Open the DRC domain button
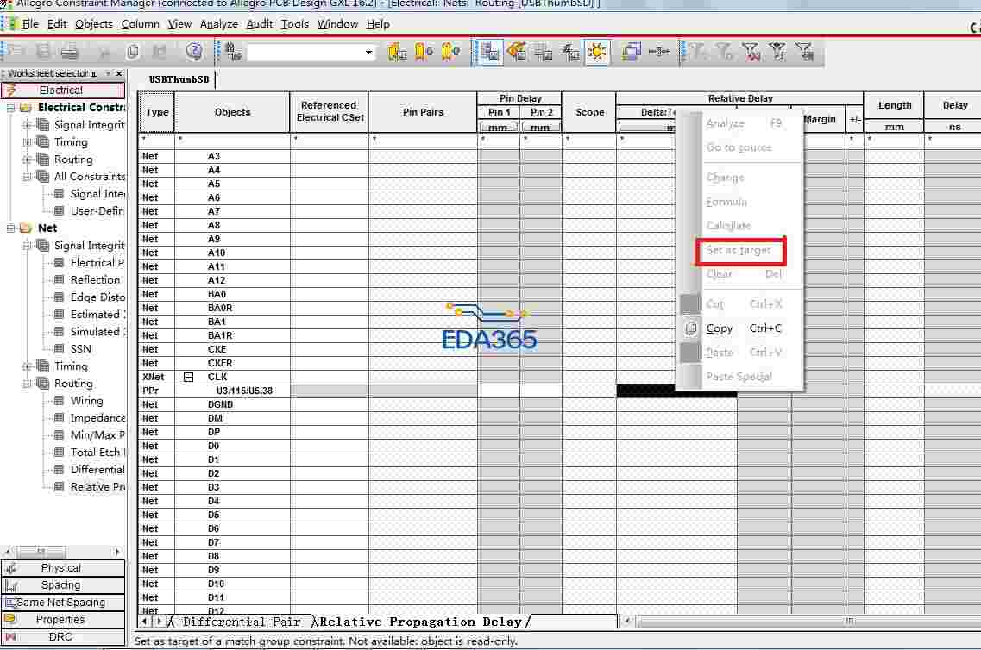The image size is (981, 650). (63, 637)
